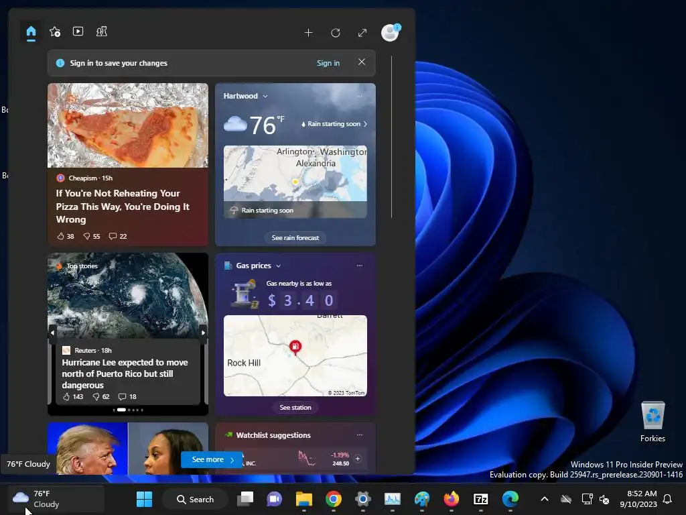This screenshot has height=515, width=686.
Task: Launch Paint from the taskbar
Action: tap(422, 499)
